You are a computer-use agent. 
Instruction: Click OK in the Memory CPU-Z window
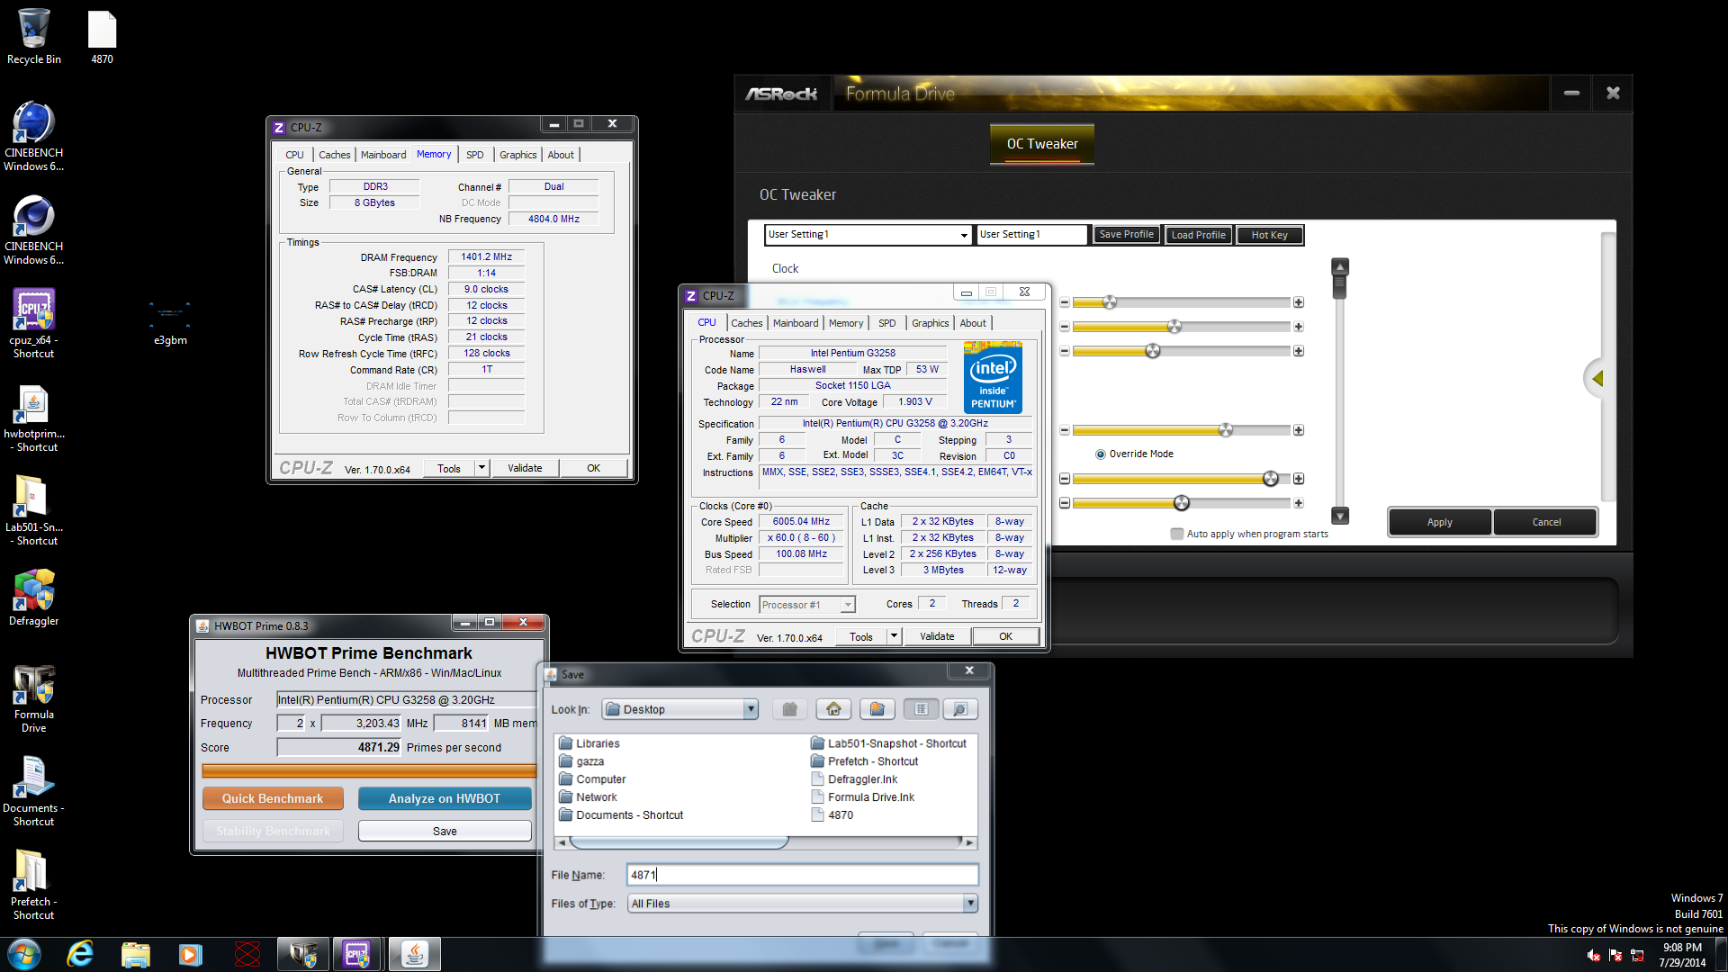point(593,468)
